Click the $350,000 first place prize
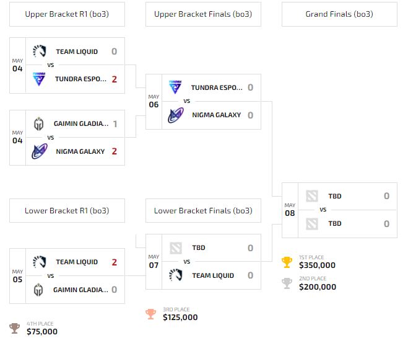Image resolution: width=408 pixels, height=343 pixels. tap(317, 265)
